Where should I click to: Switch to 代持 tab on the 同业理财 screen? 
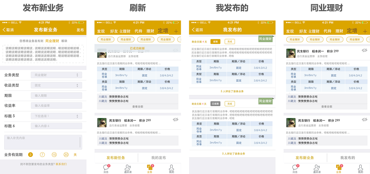(327, 31)
